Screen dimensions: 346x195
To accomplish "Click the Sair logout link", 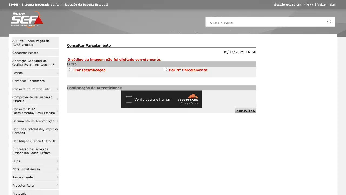I will coord(333,5).
